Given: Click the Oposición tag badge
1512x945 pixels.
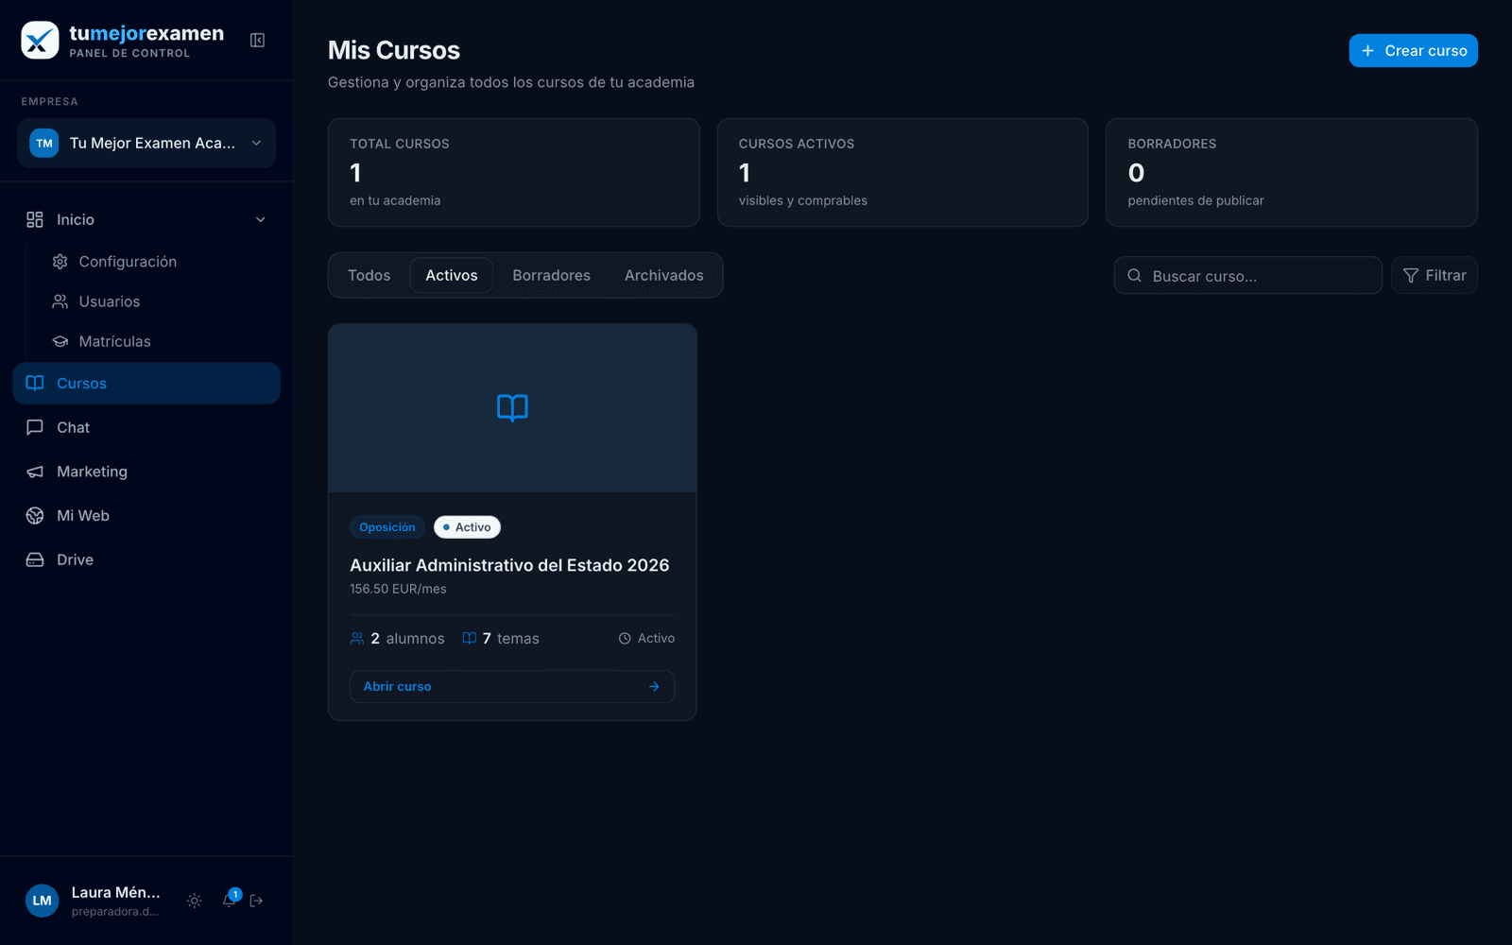Looking at the screenshot, I should click(x=387, y=527).
